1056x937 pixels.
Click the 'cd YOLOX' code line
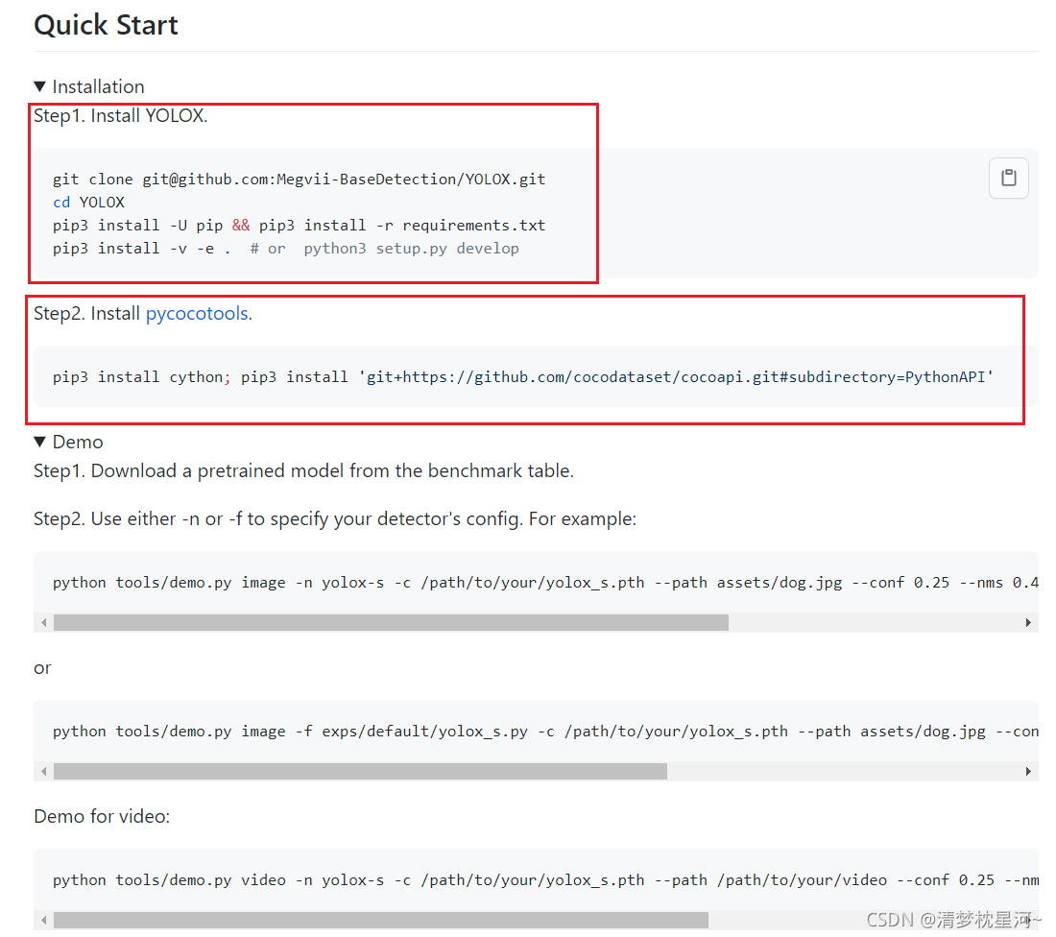88,202
